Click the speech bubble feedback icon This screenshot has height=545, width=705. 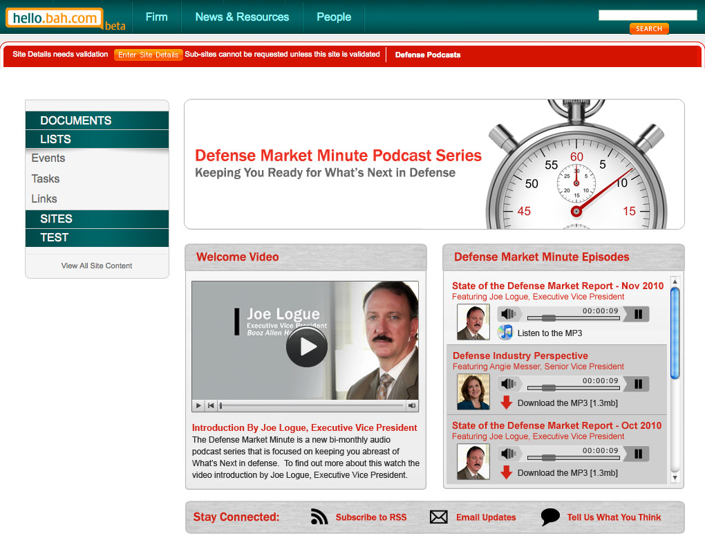click(550, 517)
